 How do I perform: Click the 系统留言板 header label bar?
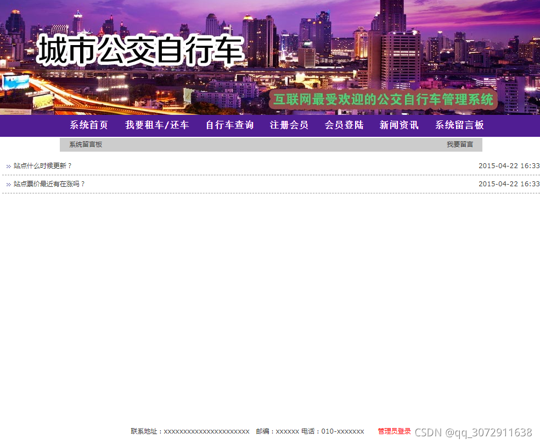click(85, 144)
